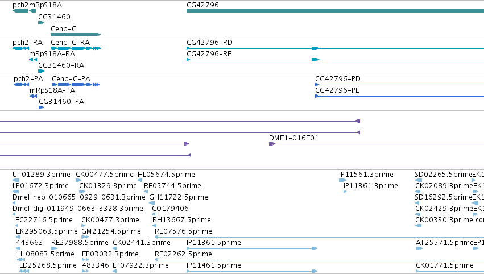This screenshot has height=274, width=484.
Task: Open the IP11561.3prime EST label
Action: point(366,175)
